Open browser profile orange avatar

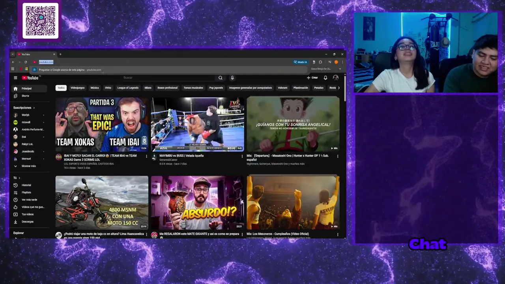[336, 62]
